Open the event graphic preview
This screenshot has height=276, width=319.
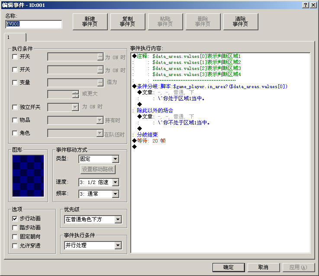click(x=28, y=176)
